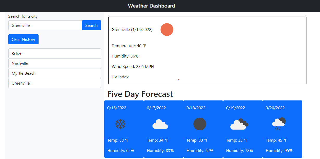Click the Search button
Viewport: 320px width, 159px height.
tap(91, 25)
